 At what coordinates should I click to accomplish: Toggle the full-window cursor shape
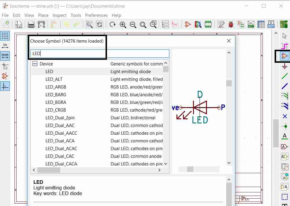pyautogui.click(x=5, y=66)
